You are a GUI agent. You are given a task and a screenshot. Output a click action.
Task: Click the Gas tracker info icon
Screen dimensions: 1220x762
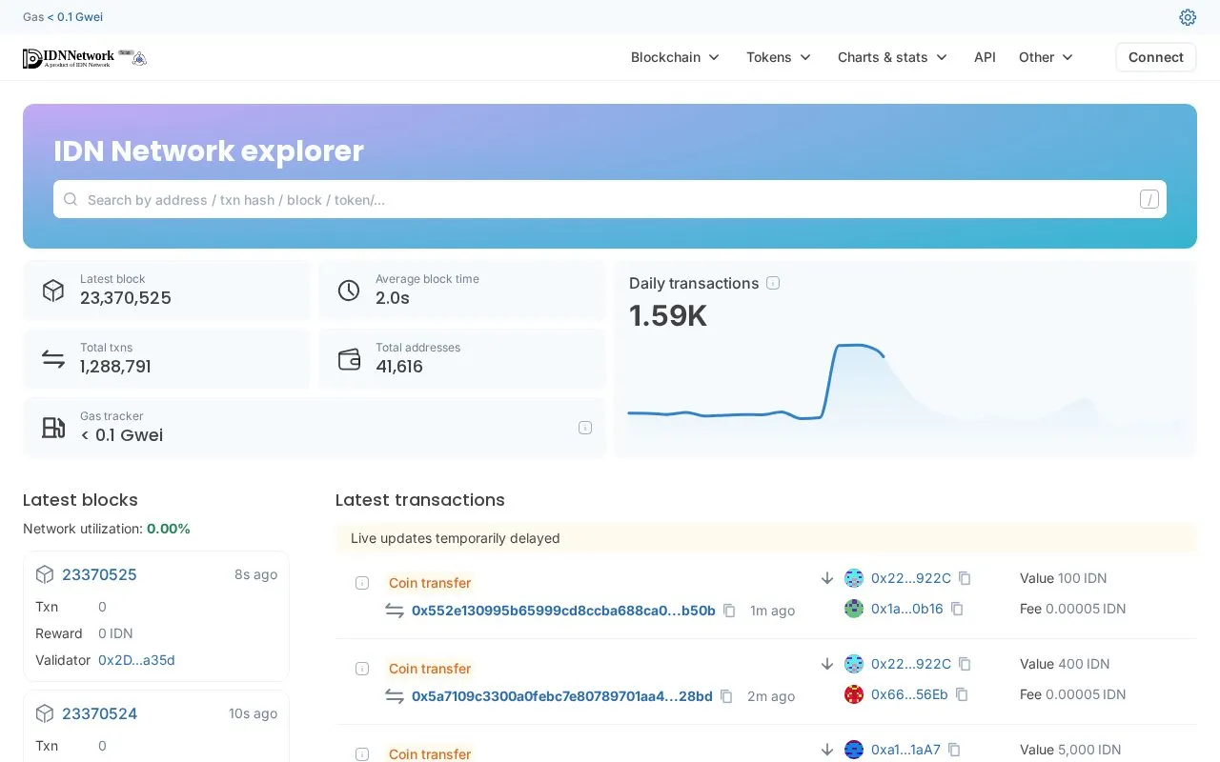coord(585,428)
